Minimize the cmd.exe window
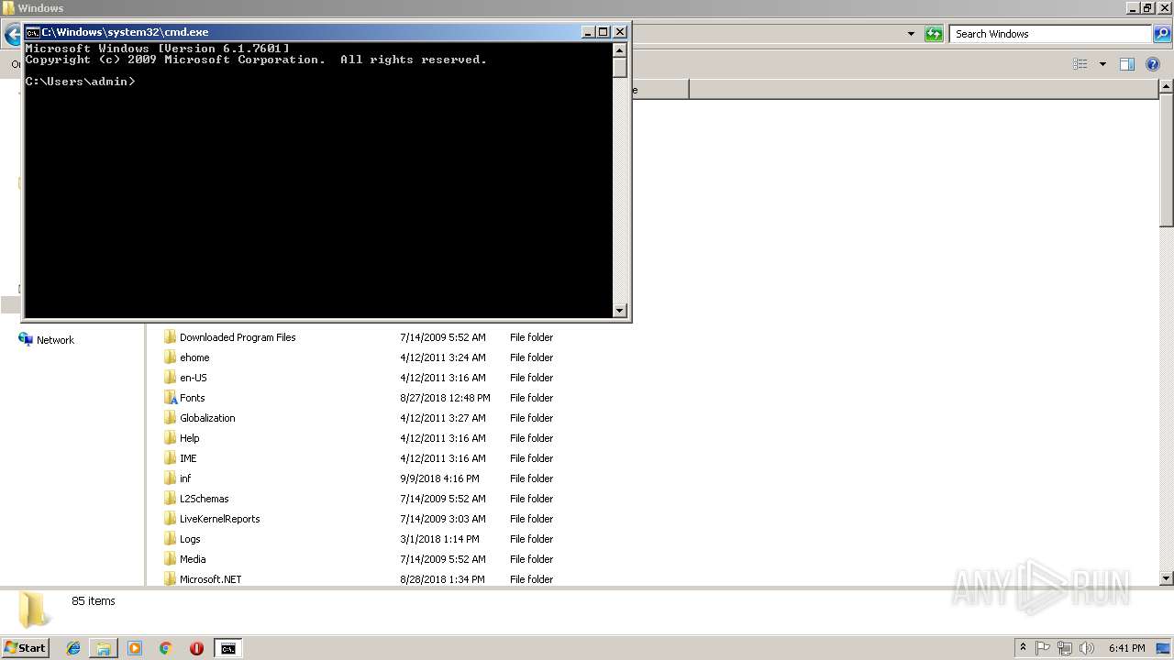The width and height of the screenshot is (1174, 660). (x=588, y=32)
